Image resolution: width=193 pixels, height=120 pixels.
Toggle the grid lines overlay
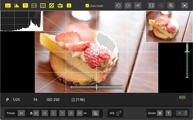[43, 6]
